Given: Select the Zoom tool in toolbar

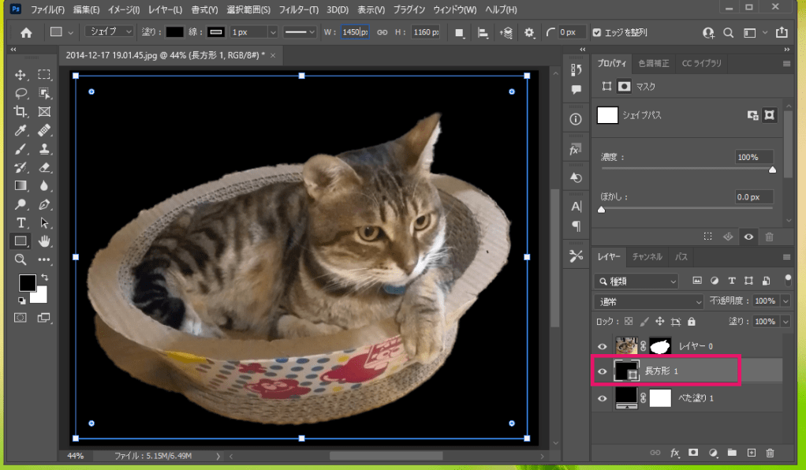Looking at the screenshot, I should (21, 259).
